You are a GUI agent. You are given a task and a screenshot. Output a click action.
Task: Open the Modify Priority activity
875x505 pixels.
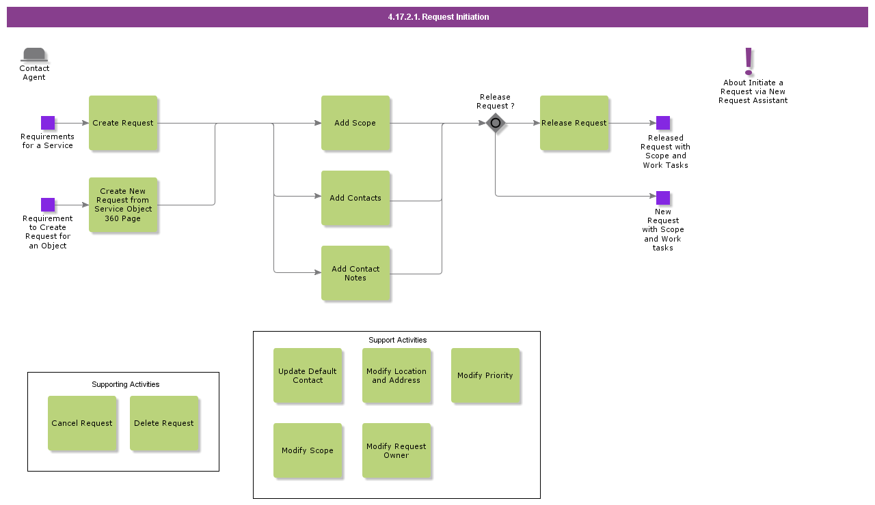[485, 375]
